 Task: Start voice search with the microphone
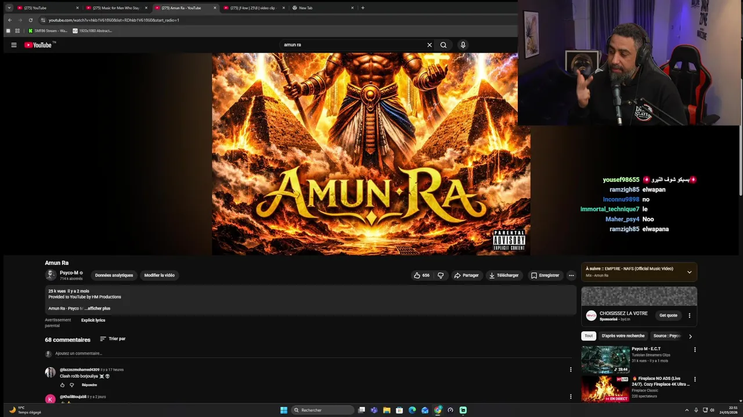[463, 45]
